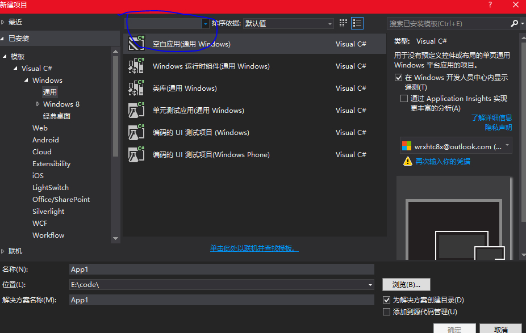Click the template tree scroll up arrow
526x333 pixels.
[116, 52]
